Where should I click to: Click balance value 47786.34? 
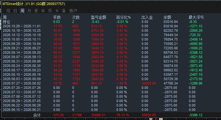171,83
